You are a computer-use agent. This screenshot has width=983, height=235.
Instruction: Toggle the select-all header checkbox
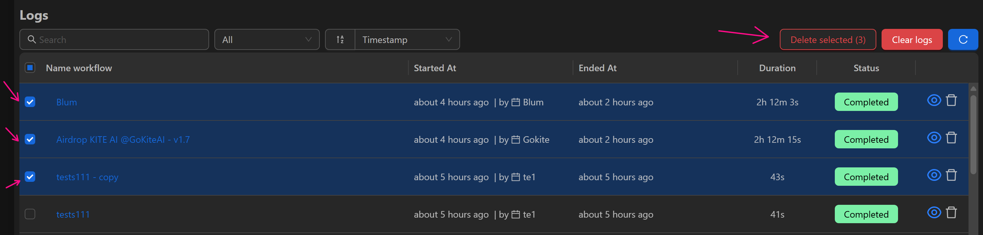coord(30,68)
